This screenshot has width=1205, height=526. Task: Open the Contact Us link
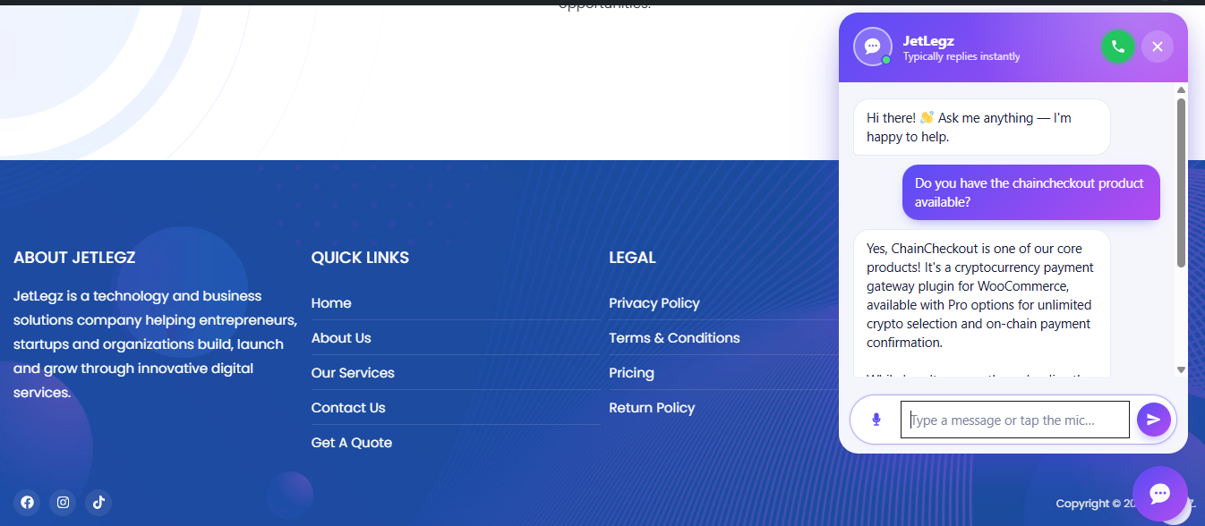[348, 408]
